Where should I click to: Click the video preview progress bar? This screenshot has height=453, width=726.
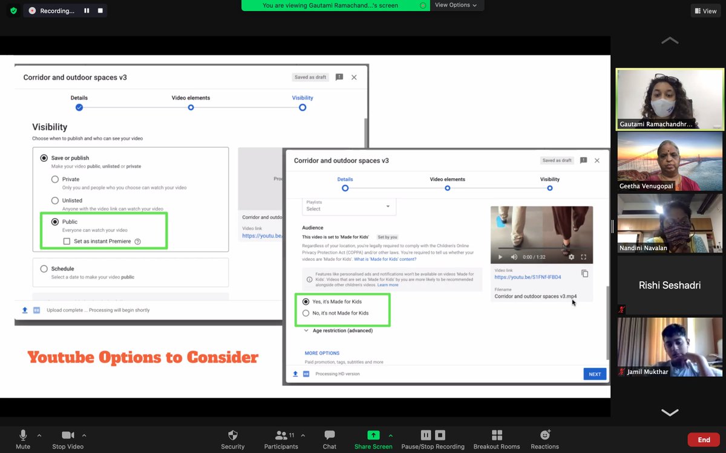(541, 248)
